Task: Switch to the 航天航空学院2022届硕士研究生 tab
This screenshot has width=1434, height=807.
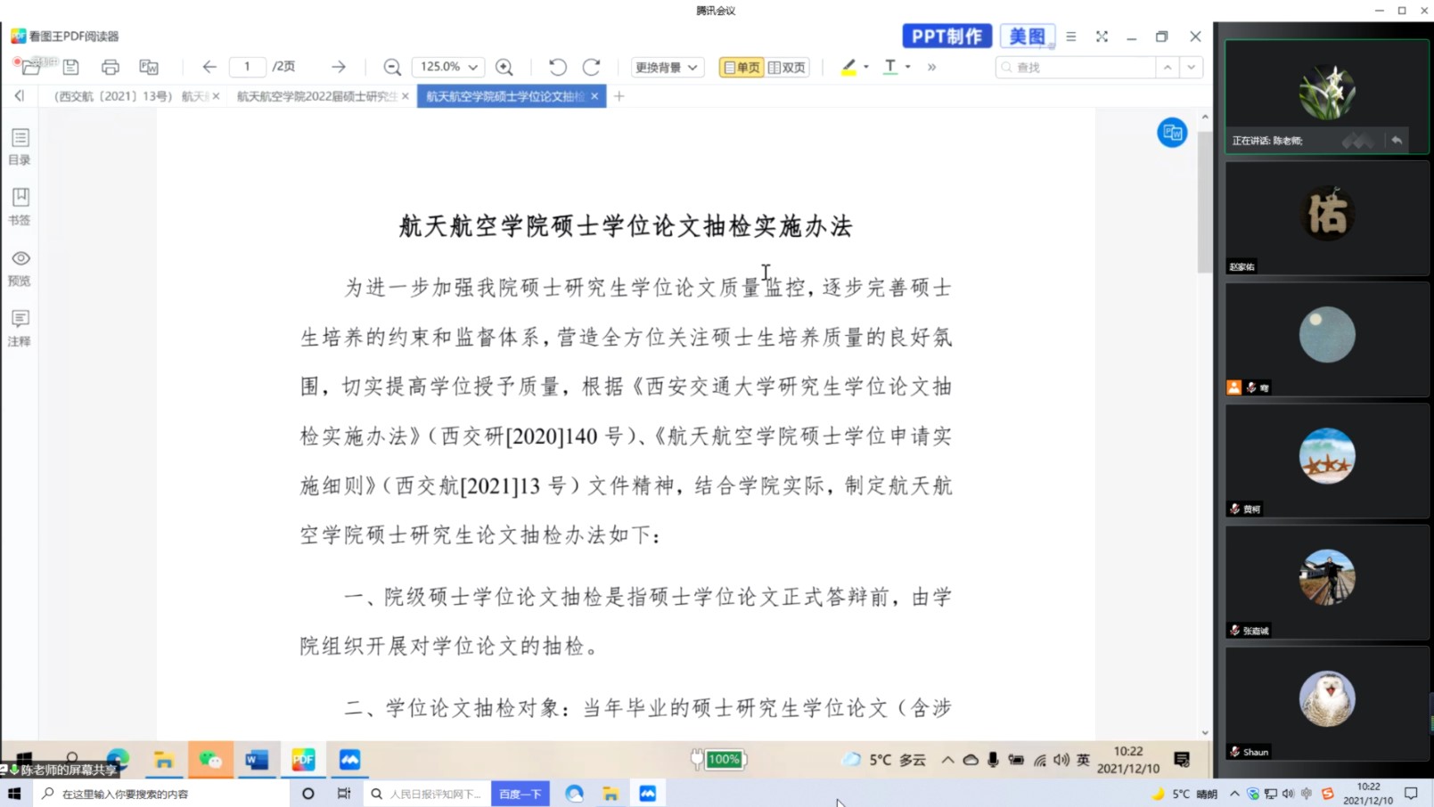Action: pos(316,96)
